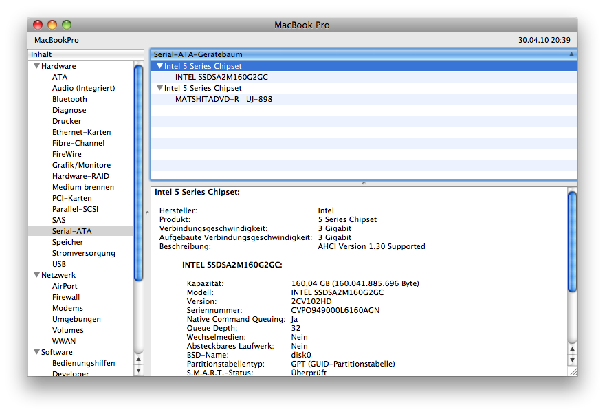Screen dimensions: 605x414
Task: Open Parallel-SCSI entry
Action: tap(75, 209)
